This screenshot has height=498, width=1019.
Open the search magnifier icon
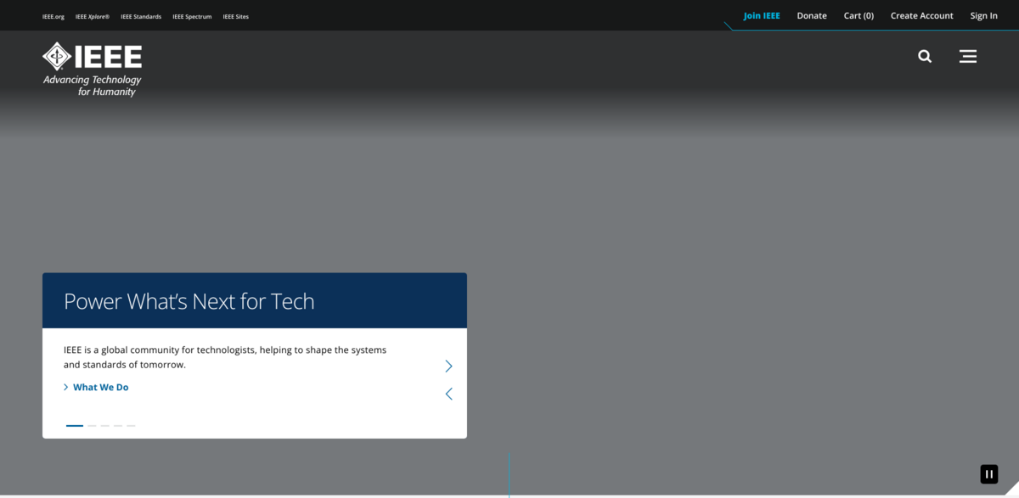(925, 57)
